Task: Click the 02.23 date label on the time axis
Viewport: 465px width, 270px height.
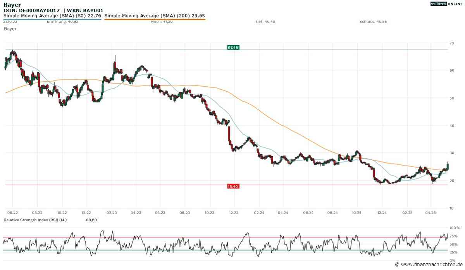Action: click(x=112, y=213)
